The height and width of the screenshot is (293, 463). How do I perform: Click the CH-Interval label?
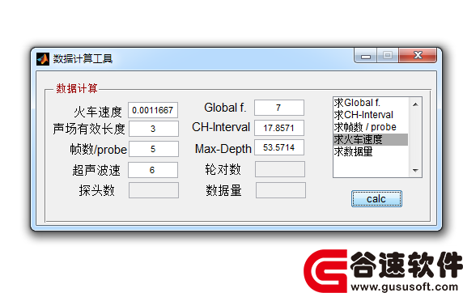[x=221, y=127]
